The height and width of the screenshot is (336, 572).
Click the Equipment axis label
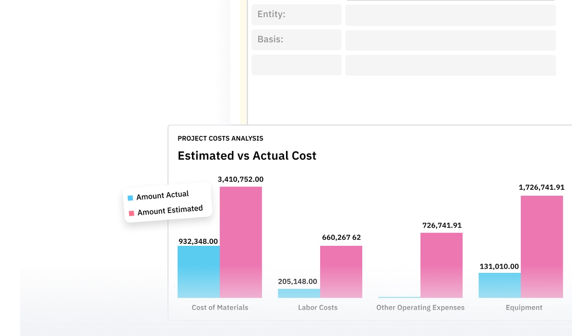click(524, 307)
